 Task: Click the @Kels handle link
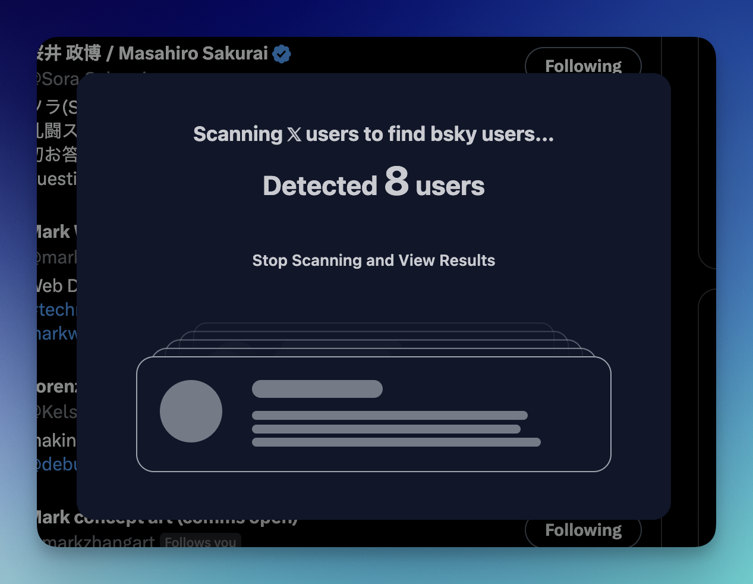(56, 411)
